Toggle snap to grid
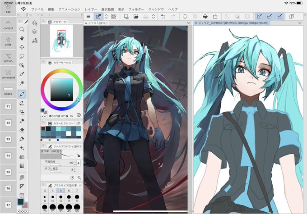Screen dimensions: 307x214 pyautogui.click(x=280, y=17)
